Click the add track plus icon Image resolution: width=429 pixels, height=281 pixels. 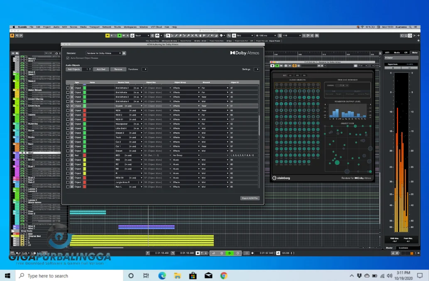13,53
